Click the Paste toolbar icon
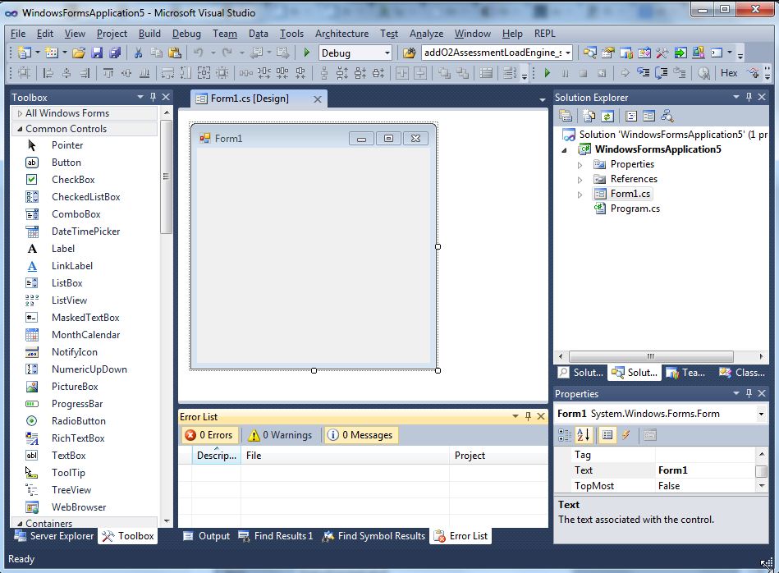Viewport: 779px width, 573px height. (174, 53)
